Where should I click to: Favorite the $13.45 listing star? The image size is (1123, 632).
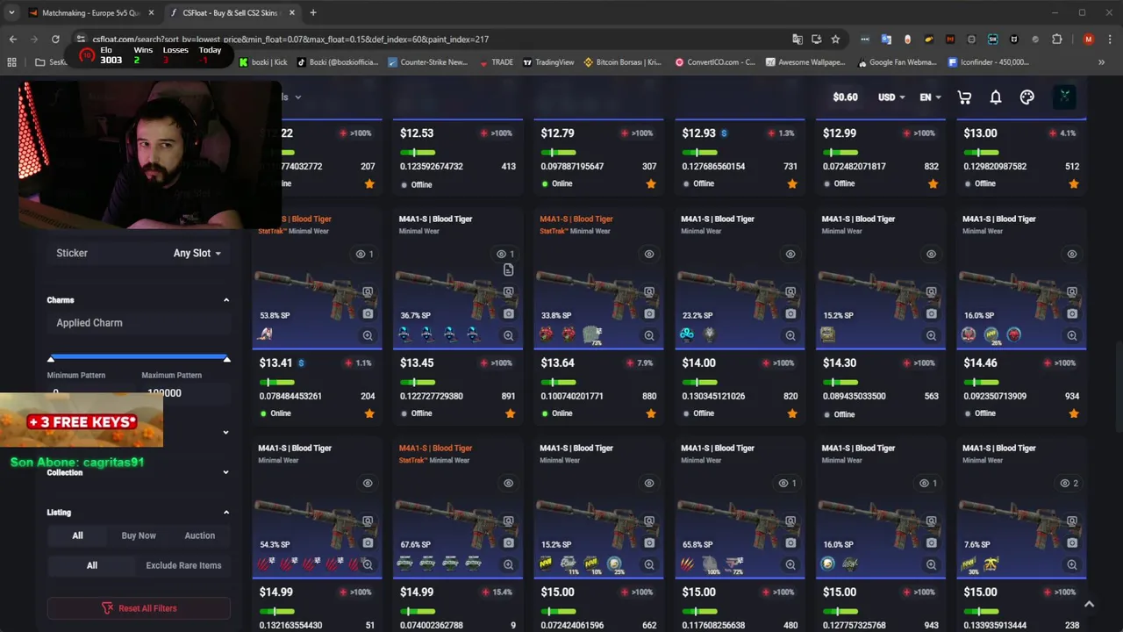[510, 413]
